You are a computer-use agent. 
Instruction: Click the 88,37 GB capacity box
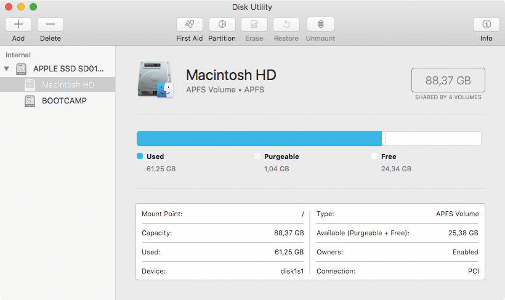tap(448, 80)
